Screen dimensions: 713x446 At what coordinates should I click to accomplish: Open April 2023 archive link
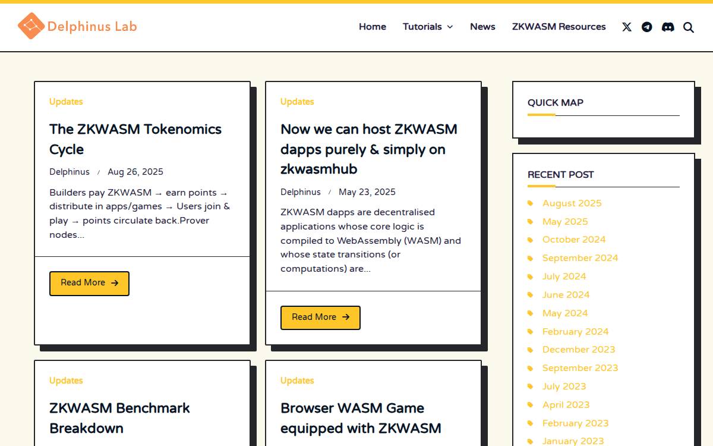566,405
